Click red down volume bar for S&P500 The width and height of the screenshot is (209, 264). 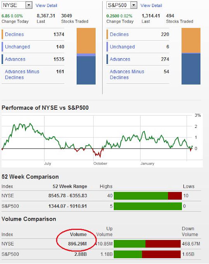[x=161, y=254]
